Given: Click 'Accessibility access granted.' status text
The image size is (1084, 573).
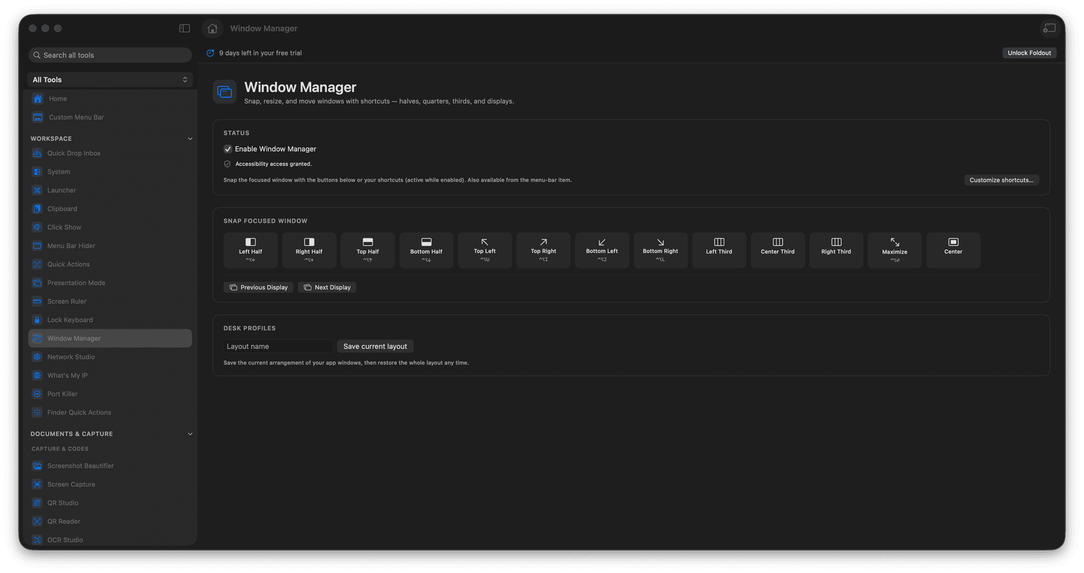Looking at the screenshot, I should [x=273, y=164].
